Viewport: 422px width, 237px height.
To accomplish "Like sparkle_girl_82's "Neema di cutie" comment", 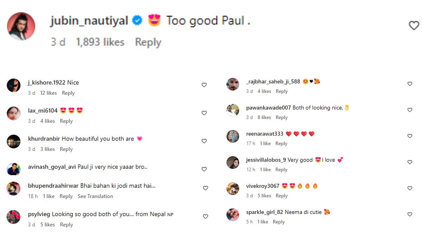I will point(410,214).
